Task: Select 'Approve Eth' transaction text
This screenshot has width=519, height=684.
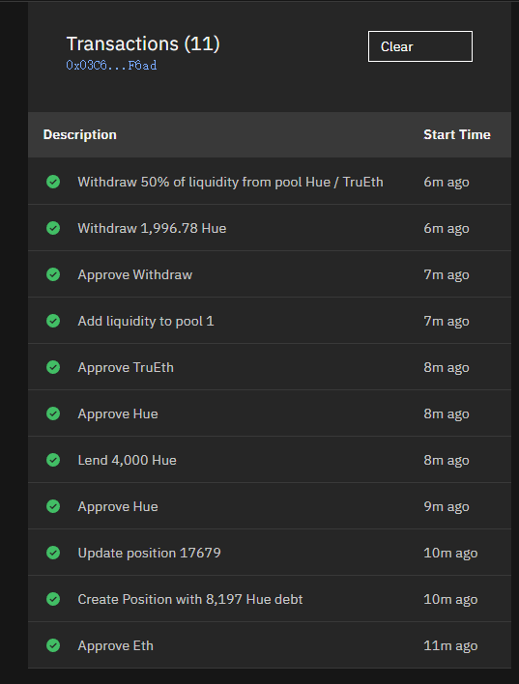Action: [x=116, y=645]
